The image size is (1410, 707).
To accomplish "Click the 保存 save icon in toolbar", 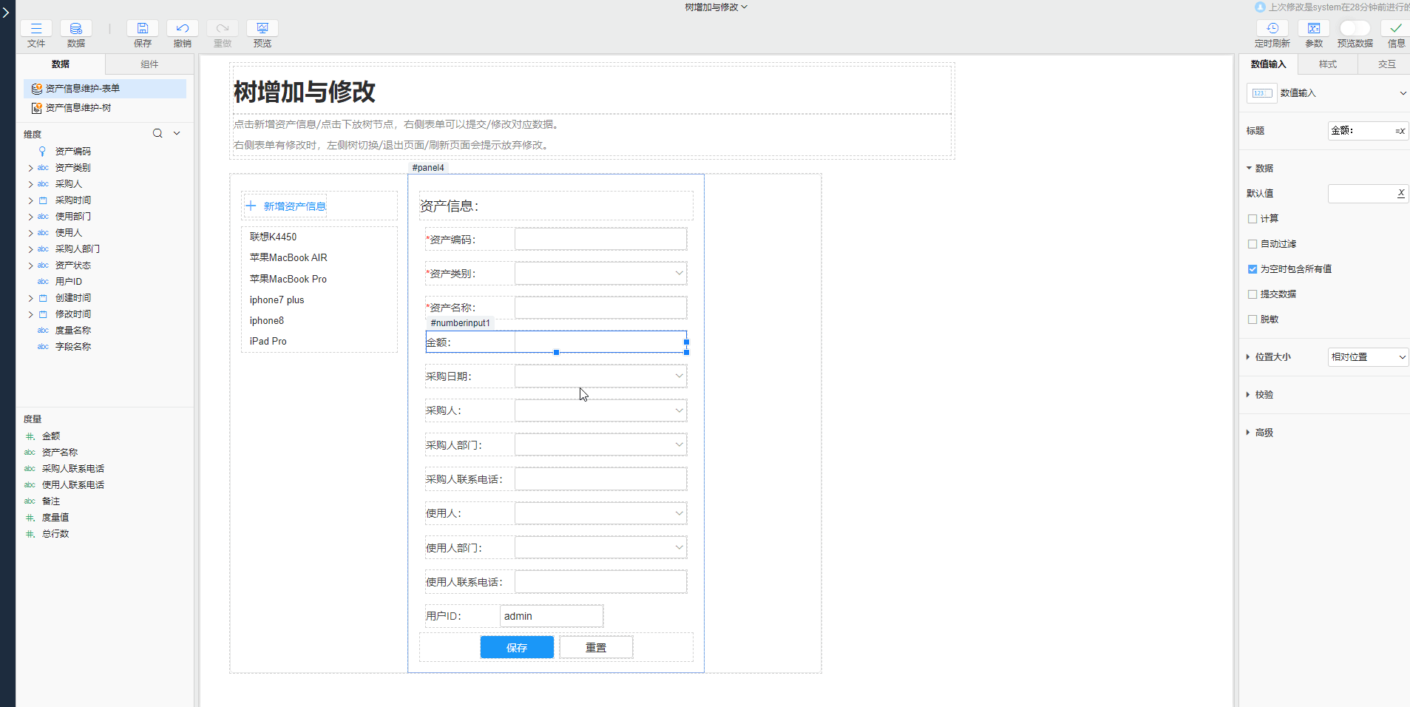I will pyautogui.click(x=142, y=29).
